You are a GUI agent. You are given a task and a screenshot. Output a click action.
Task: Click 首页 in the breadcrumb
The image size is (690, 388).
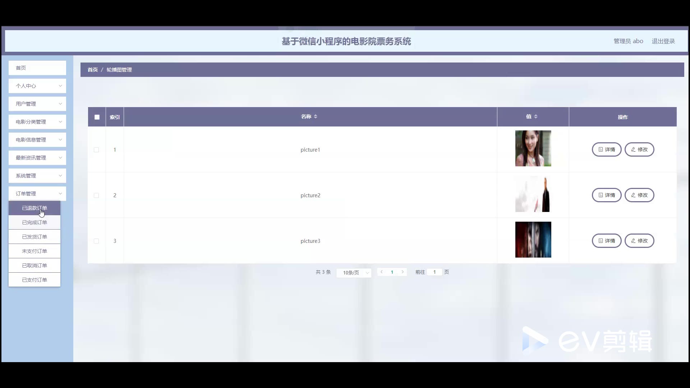[x=93, y=70]
